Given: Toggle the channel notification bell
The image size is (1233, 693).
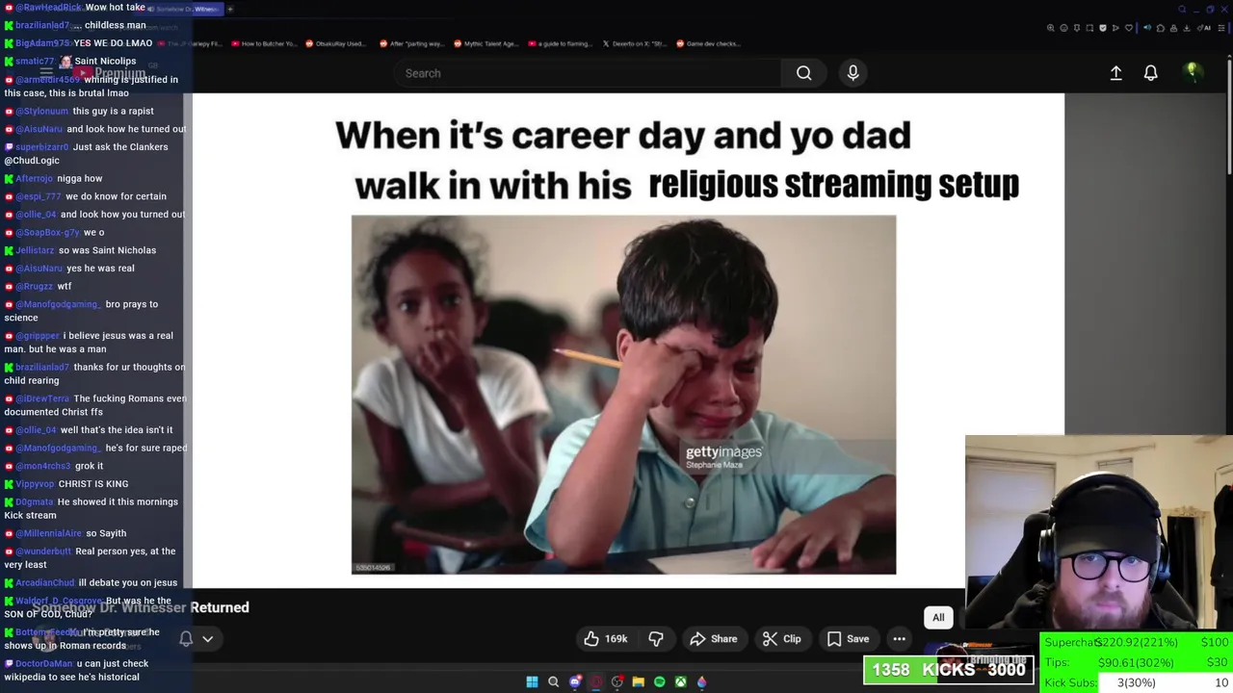Looking at the screenshot, I should point(186,639).
